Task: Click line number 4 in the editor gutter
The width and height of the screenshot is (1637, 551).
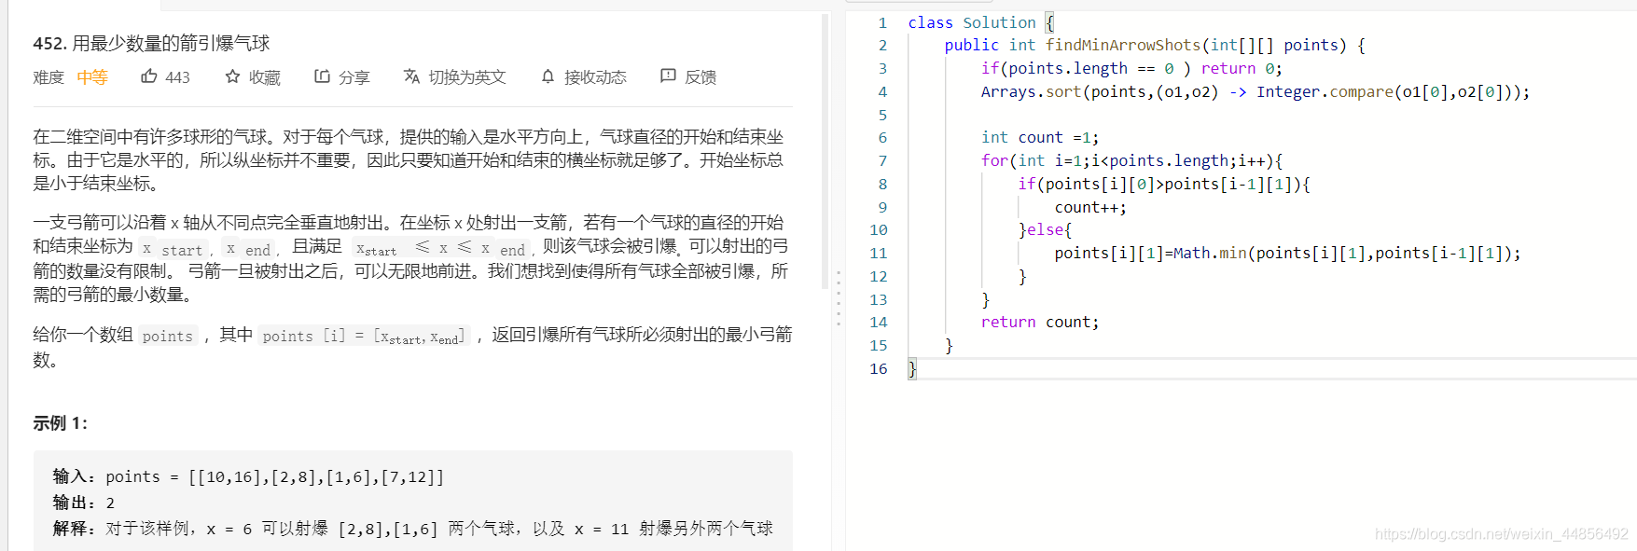Action: coord(882,91)
